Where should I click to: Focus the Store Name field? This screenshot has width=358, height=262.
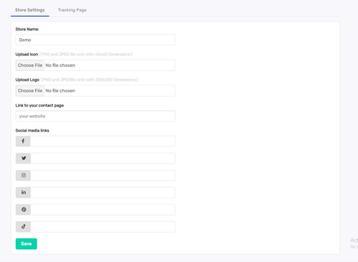95,40
